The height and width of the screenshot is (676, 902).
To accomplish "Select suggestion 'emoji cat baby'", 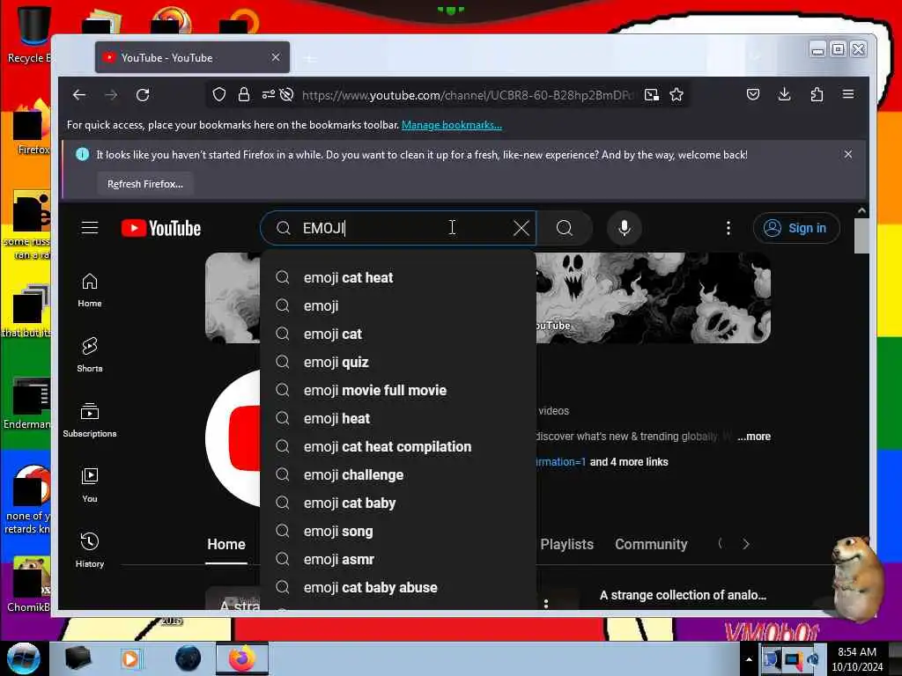I will [x=398, y=503].
